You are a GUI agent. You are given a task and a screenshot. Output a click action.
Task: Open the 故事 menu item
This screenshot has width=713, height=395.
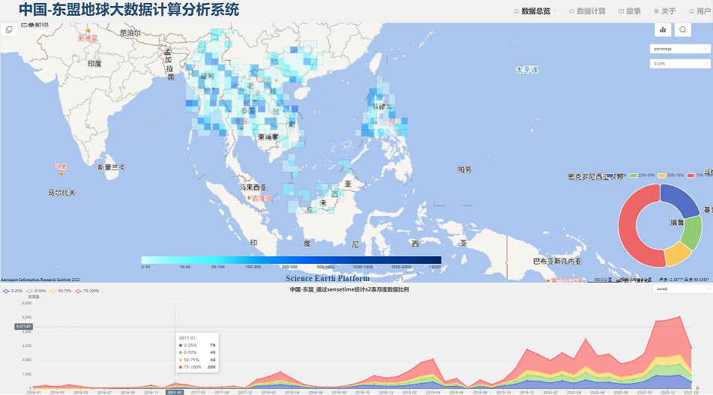[634, 11]
